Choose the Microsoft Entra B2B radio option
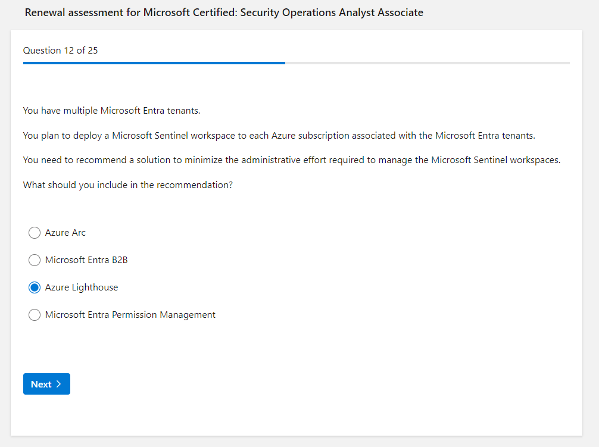This screenshot has width=599, height=447. tap(35, 260)
